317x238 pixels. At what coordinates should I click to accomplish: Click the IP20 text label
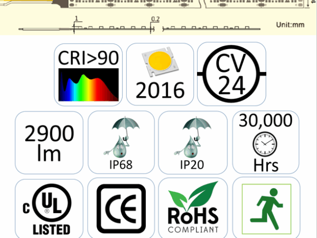tap(192, 164)
